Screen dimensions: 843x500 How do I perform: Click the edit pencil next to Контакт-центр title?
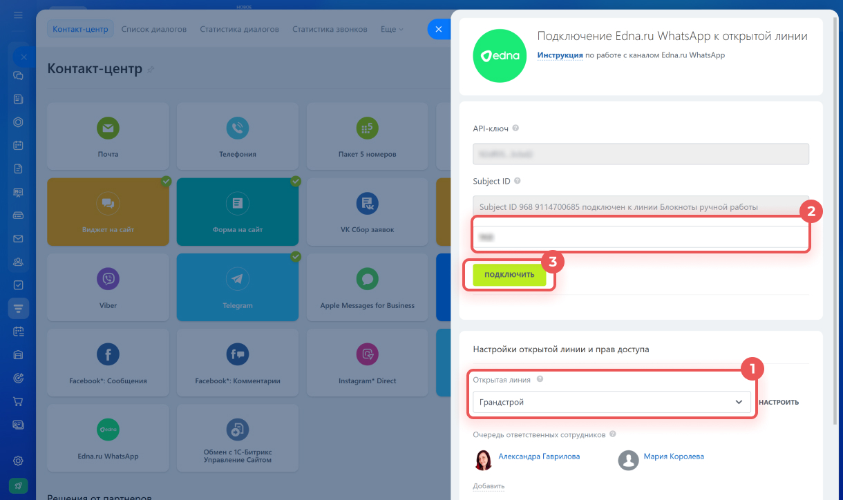(151, 70)
